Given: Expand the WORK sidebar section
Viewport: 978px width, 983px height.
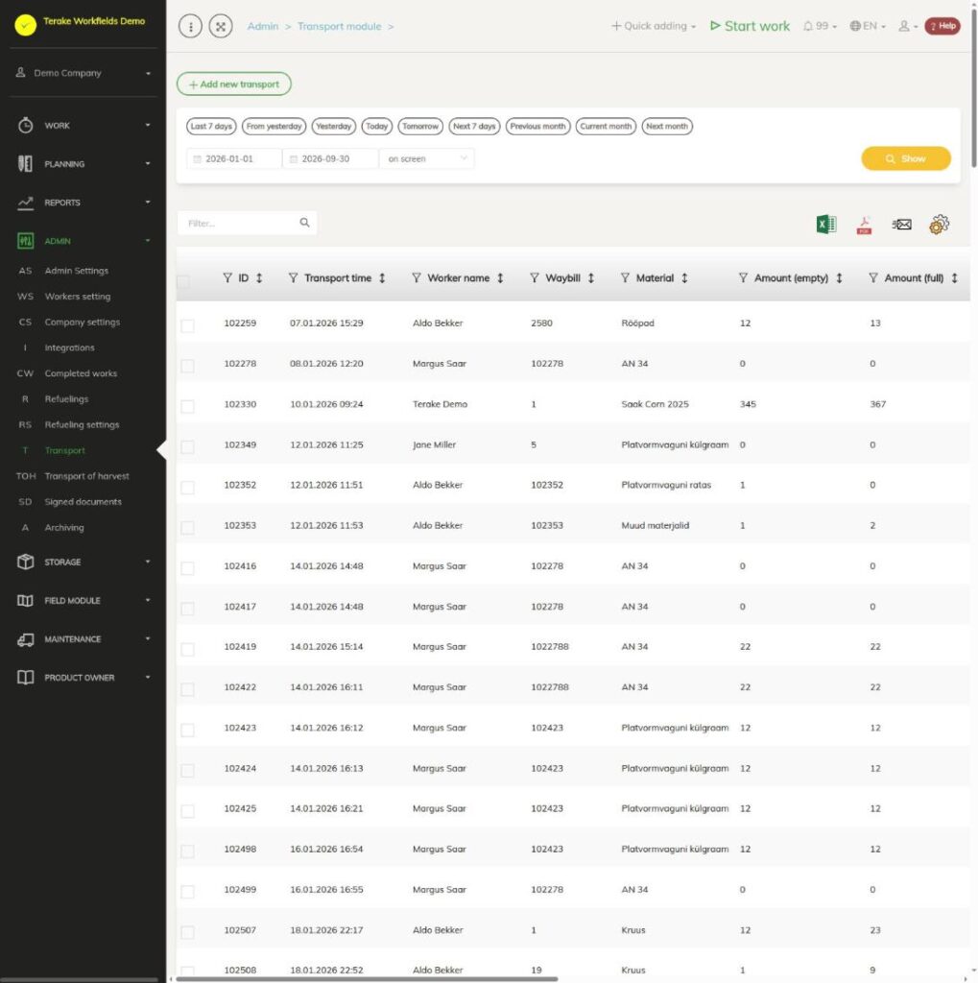Looking at the screenshot, I should [83, 126].
